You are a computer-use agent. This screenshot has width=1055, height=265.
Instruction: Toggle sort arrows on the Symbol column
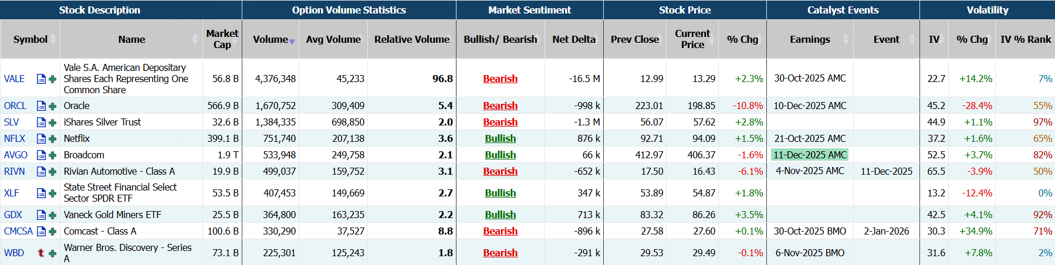pyautogui.click(x=53, y=39)
